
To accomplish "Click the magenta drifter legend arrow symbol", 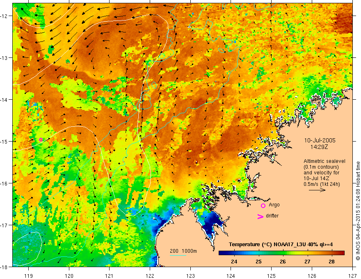I will pyautogui.click(x=260, y=216).
